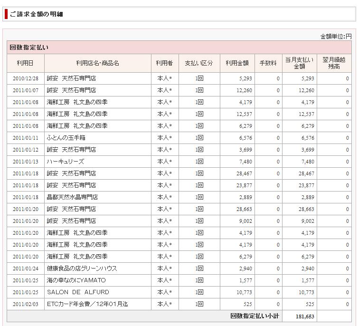This screenshot has height=326, width=358.
Task: Select the 支払い区分 column header
Action: [199, 63]
